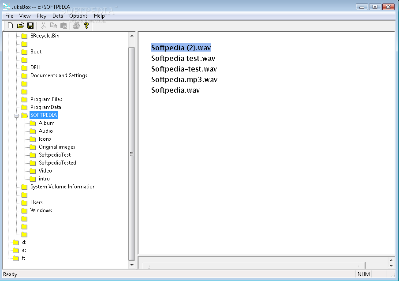Image resolution: width=399 pixels, height=281 pixels.
Task: Select Softpedia test.wav file
Action: click(183, 58)
